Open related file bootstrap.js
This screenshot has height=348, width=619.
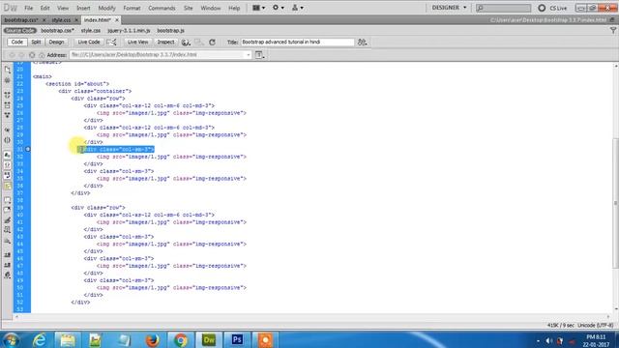pyautogui.click(x=170, y=30)
